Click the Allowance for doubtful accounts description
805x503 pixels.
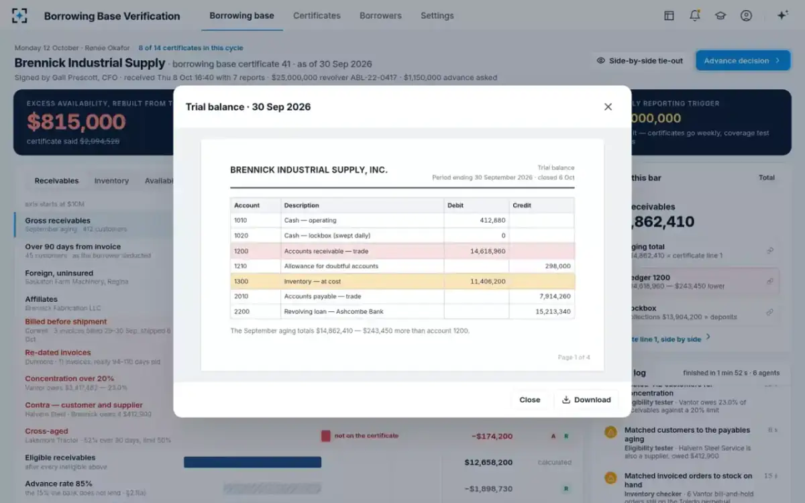tap(331, 266)
